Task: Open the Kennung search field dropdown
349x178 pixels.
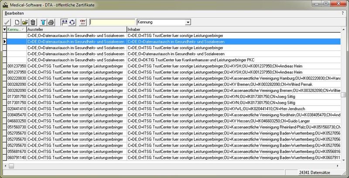Action: 188,22
